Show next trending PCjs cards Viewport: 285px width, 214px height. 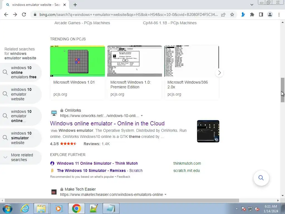pos(219,73)
